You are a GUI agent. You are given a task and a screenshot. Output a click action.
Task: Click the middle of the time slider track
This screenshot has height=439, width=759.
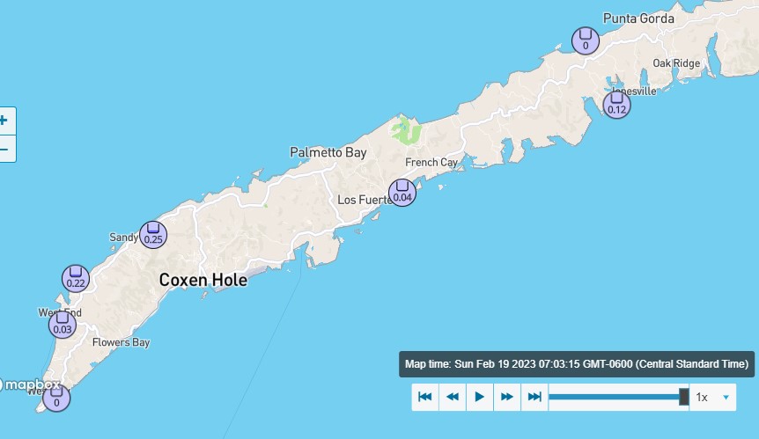pos(618,397)
